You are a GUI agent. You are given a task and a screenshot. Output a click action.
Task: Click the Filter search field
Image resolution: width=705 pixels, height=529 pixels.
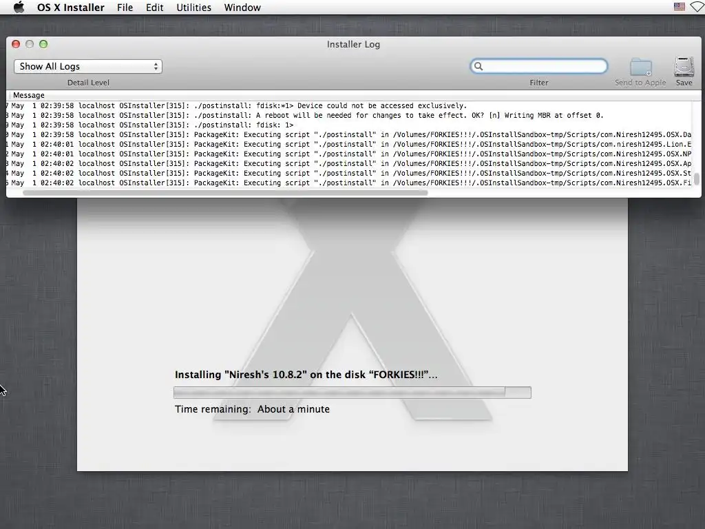(x=538, y=66)
